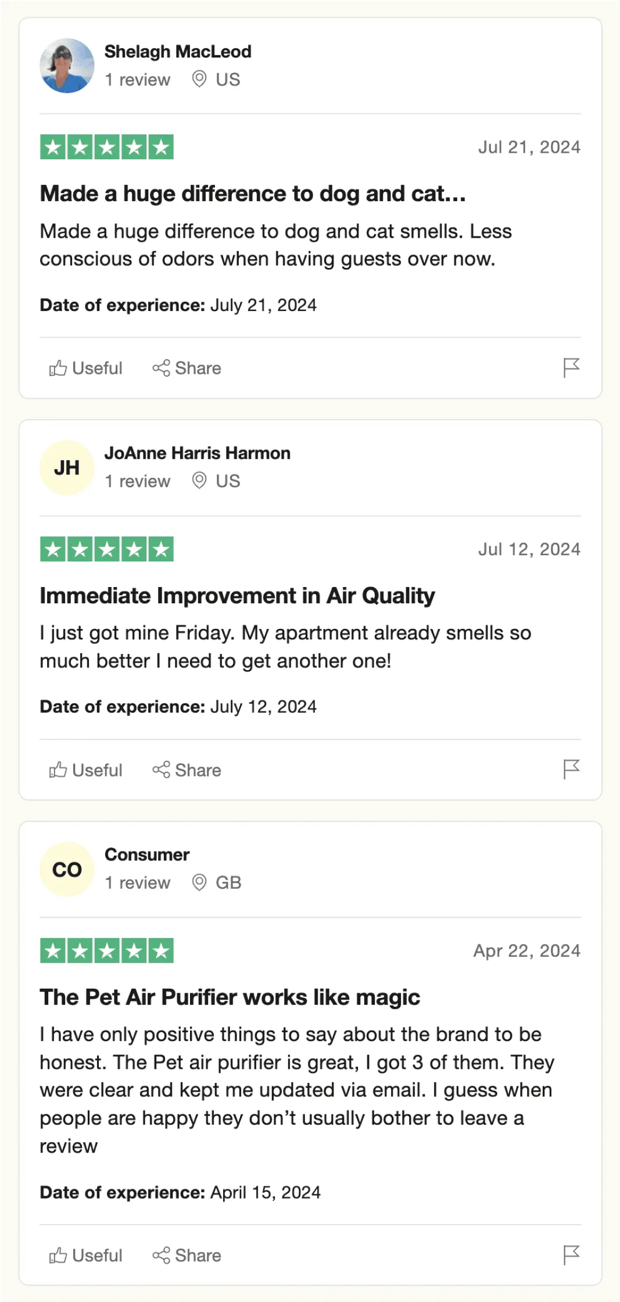Viewport: 620px width, 1302px height.
Task: Click location pin icon beside GB
Action: (x=199, y=882)
